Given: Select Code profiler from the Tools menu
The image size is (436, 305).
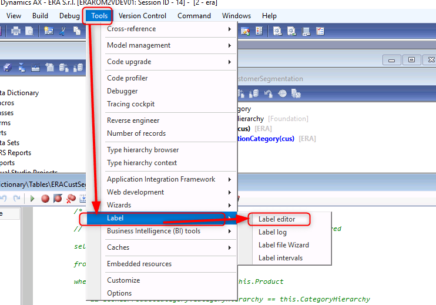Looking at the screenshot, I should [x=128, y=78].
